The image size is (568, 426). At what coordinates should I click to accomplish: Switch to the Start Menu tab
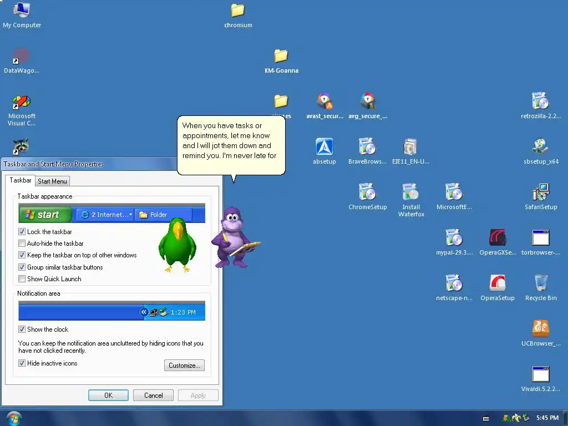coord(52,181)
